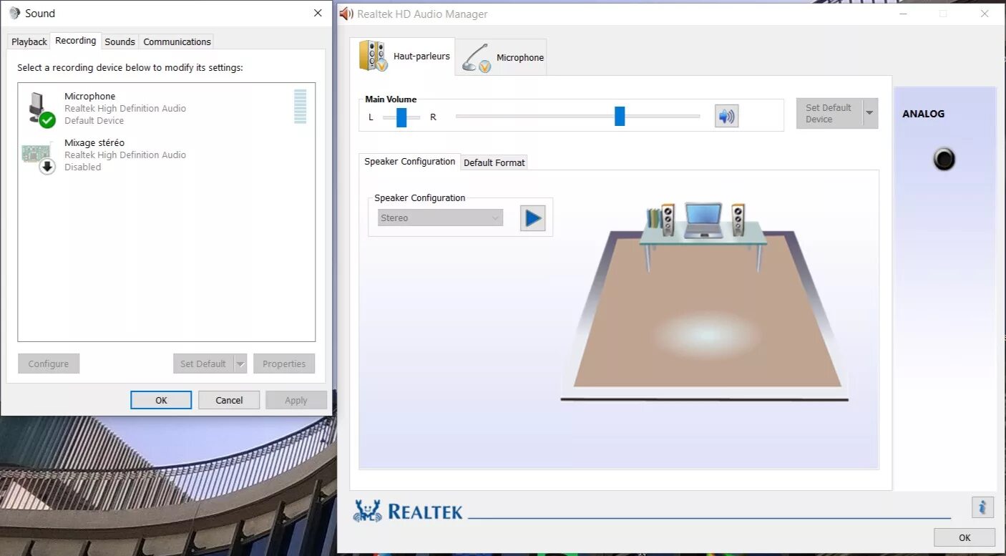Open the Default Format tab
This screenshot has height=556, width=1006.
click(494, 162)
